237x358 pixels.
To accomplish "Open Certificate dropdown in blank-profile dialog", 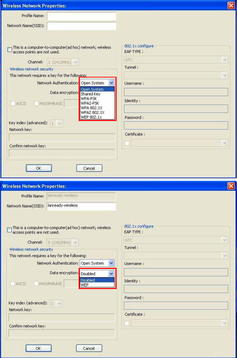I will 225,143.
